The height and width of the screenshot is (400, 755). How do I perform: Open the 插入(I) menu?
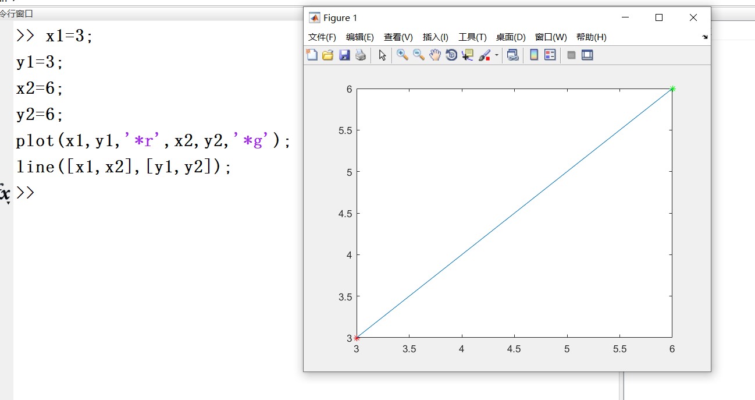(x=436, y=37)
